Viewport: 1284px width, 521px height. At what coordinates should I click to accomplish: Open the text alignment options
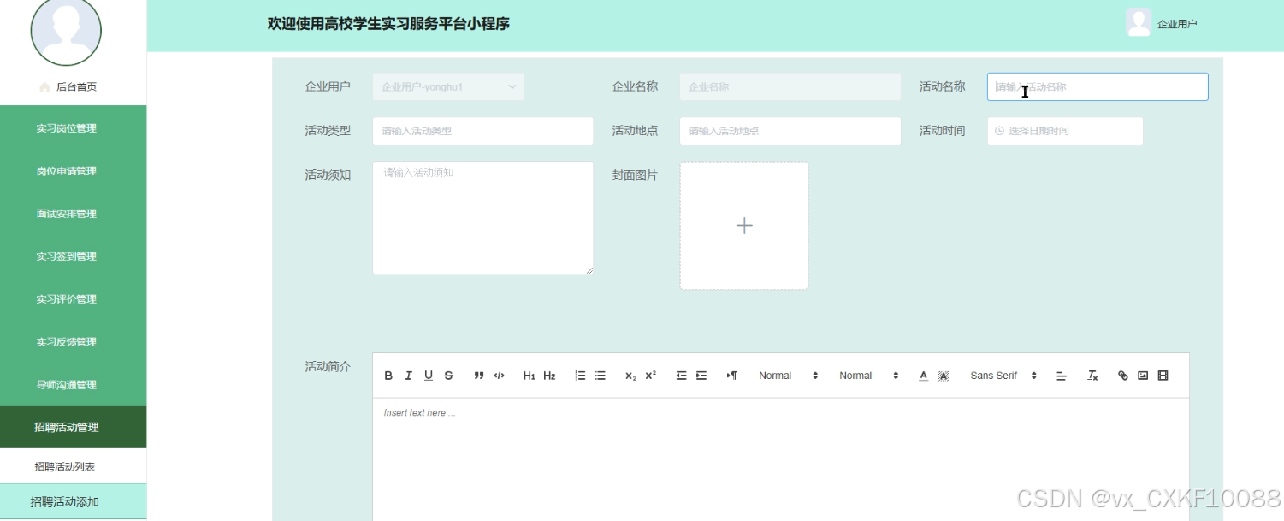[1062, 376]
